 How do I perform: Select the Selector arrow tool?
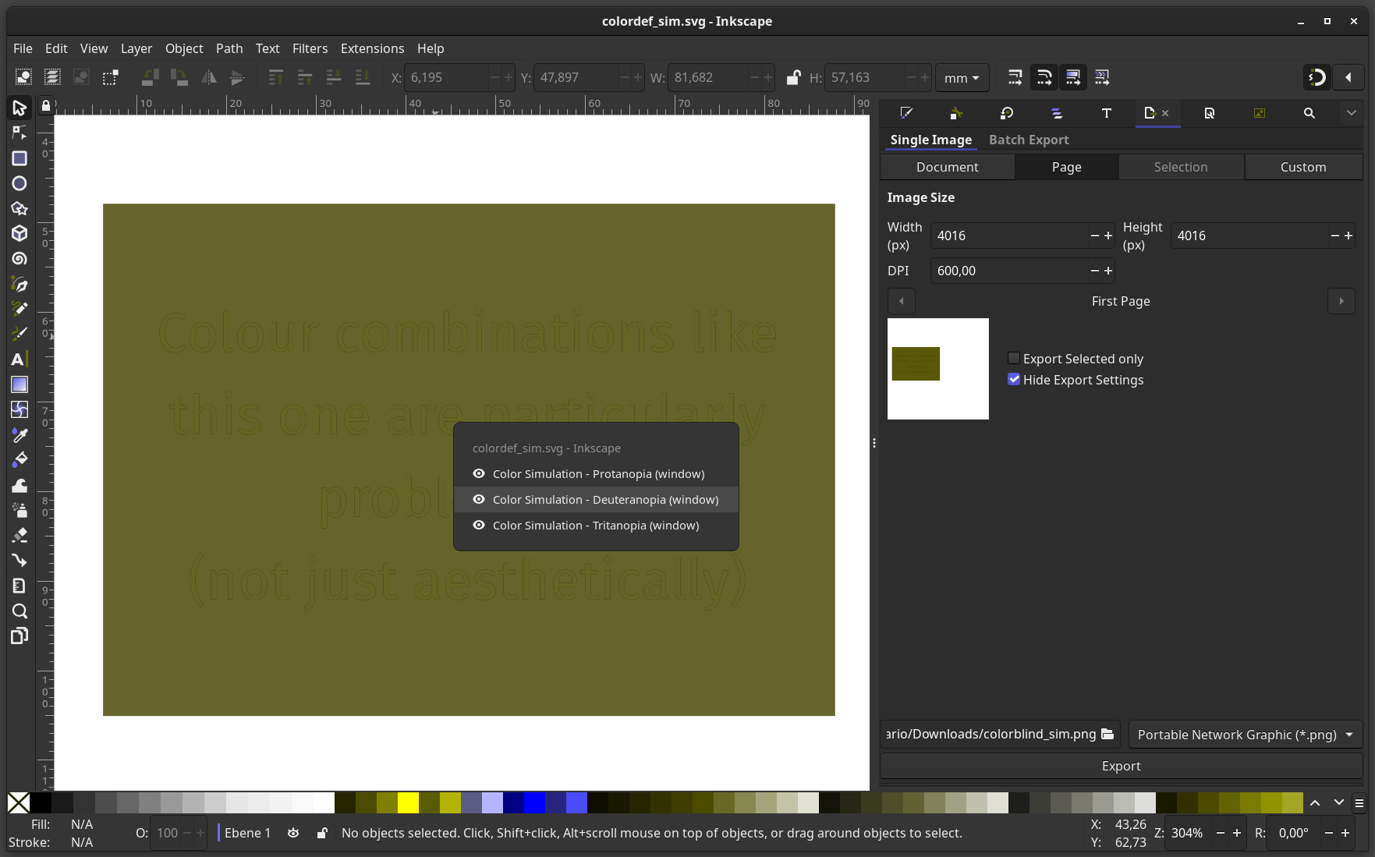pos(19,108)
